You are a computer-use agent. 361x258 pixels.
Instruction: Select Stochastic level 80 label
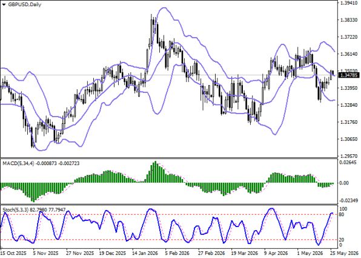tap(342, 215)
